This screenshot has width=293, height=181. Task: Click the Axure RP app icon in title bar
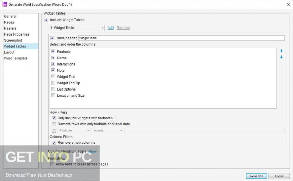coord(5,5)
